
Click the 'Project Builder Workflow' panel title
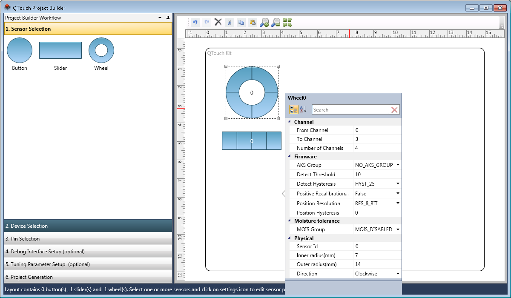pyautogui.click(x=33, y=18)
